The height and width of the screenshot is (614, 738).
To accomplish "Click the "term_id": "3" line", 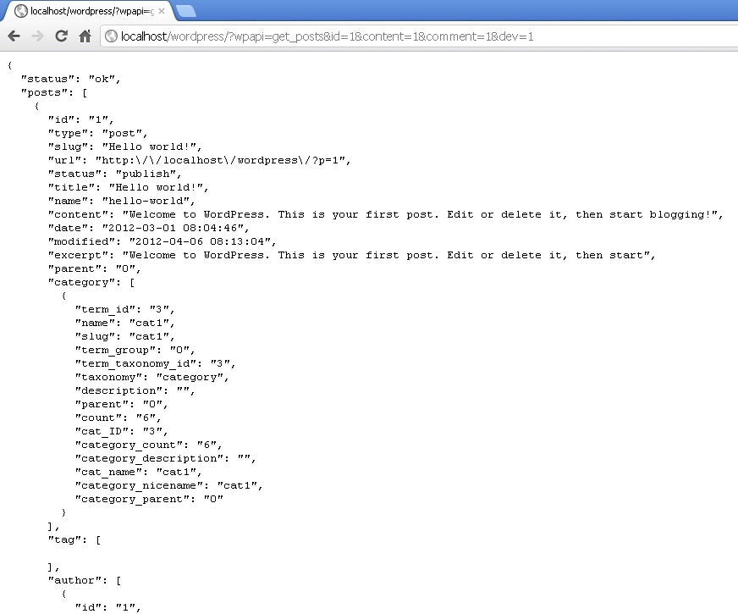I will pos(125,309).
